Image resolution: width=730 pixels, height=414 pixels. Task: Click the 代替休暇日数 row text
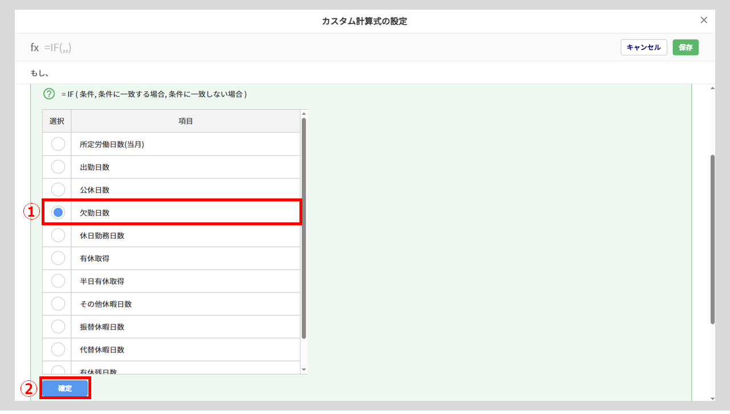pos(102,350)
